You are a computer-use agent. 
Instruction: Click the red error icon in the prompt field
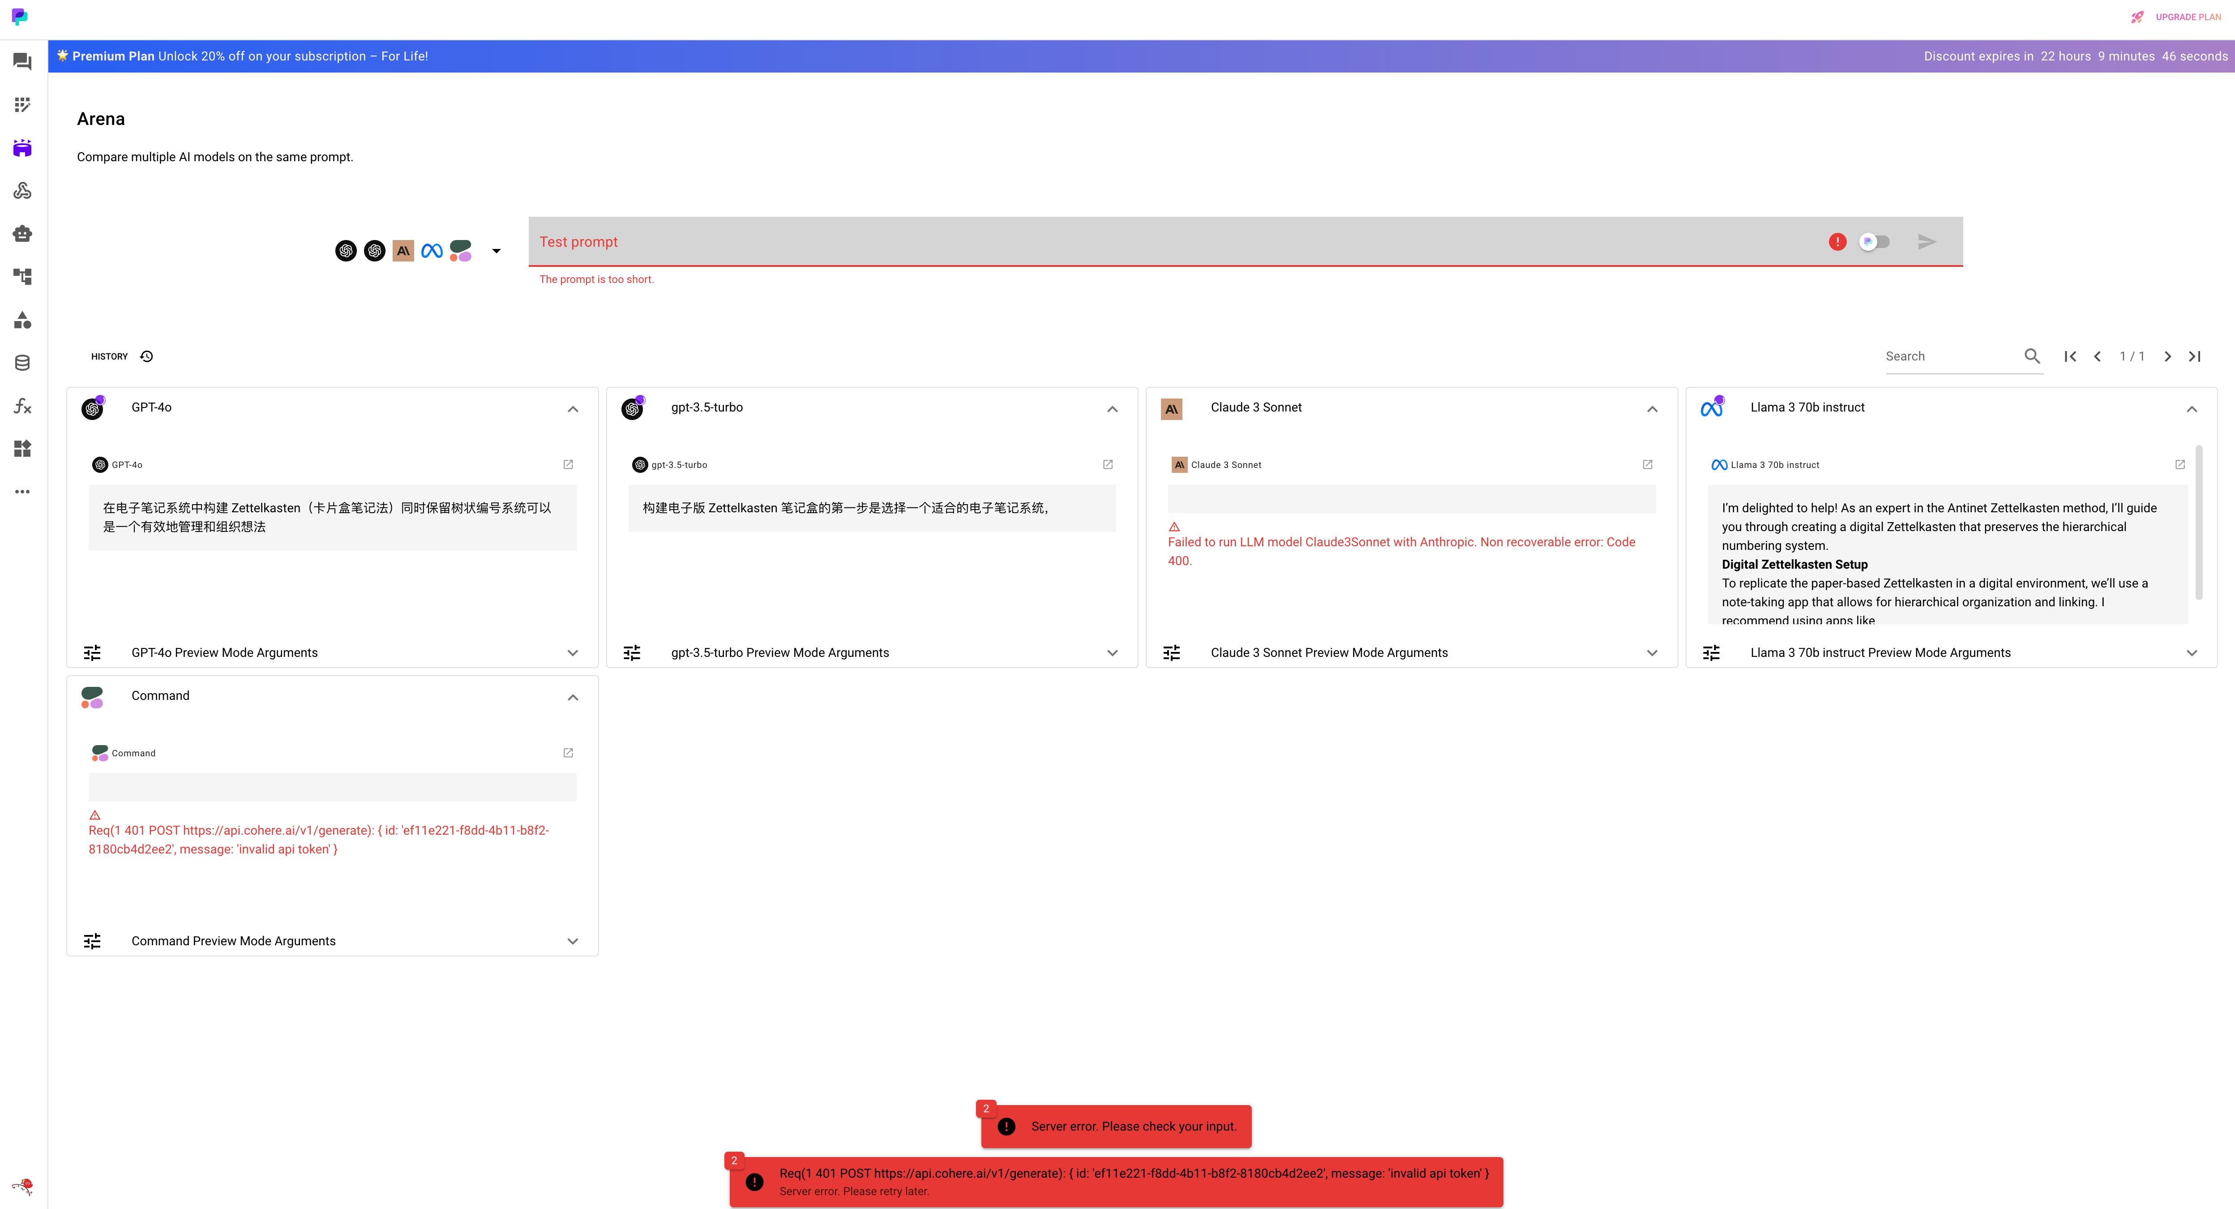[1837, 242]
